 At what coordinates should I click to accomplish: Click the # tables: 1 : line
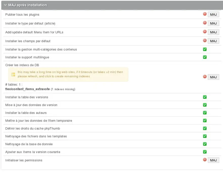tap(14, 84)
